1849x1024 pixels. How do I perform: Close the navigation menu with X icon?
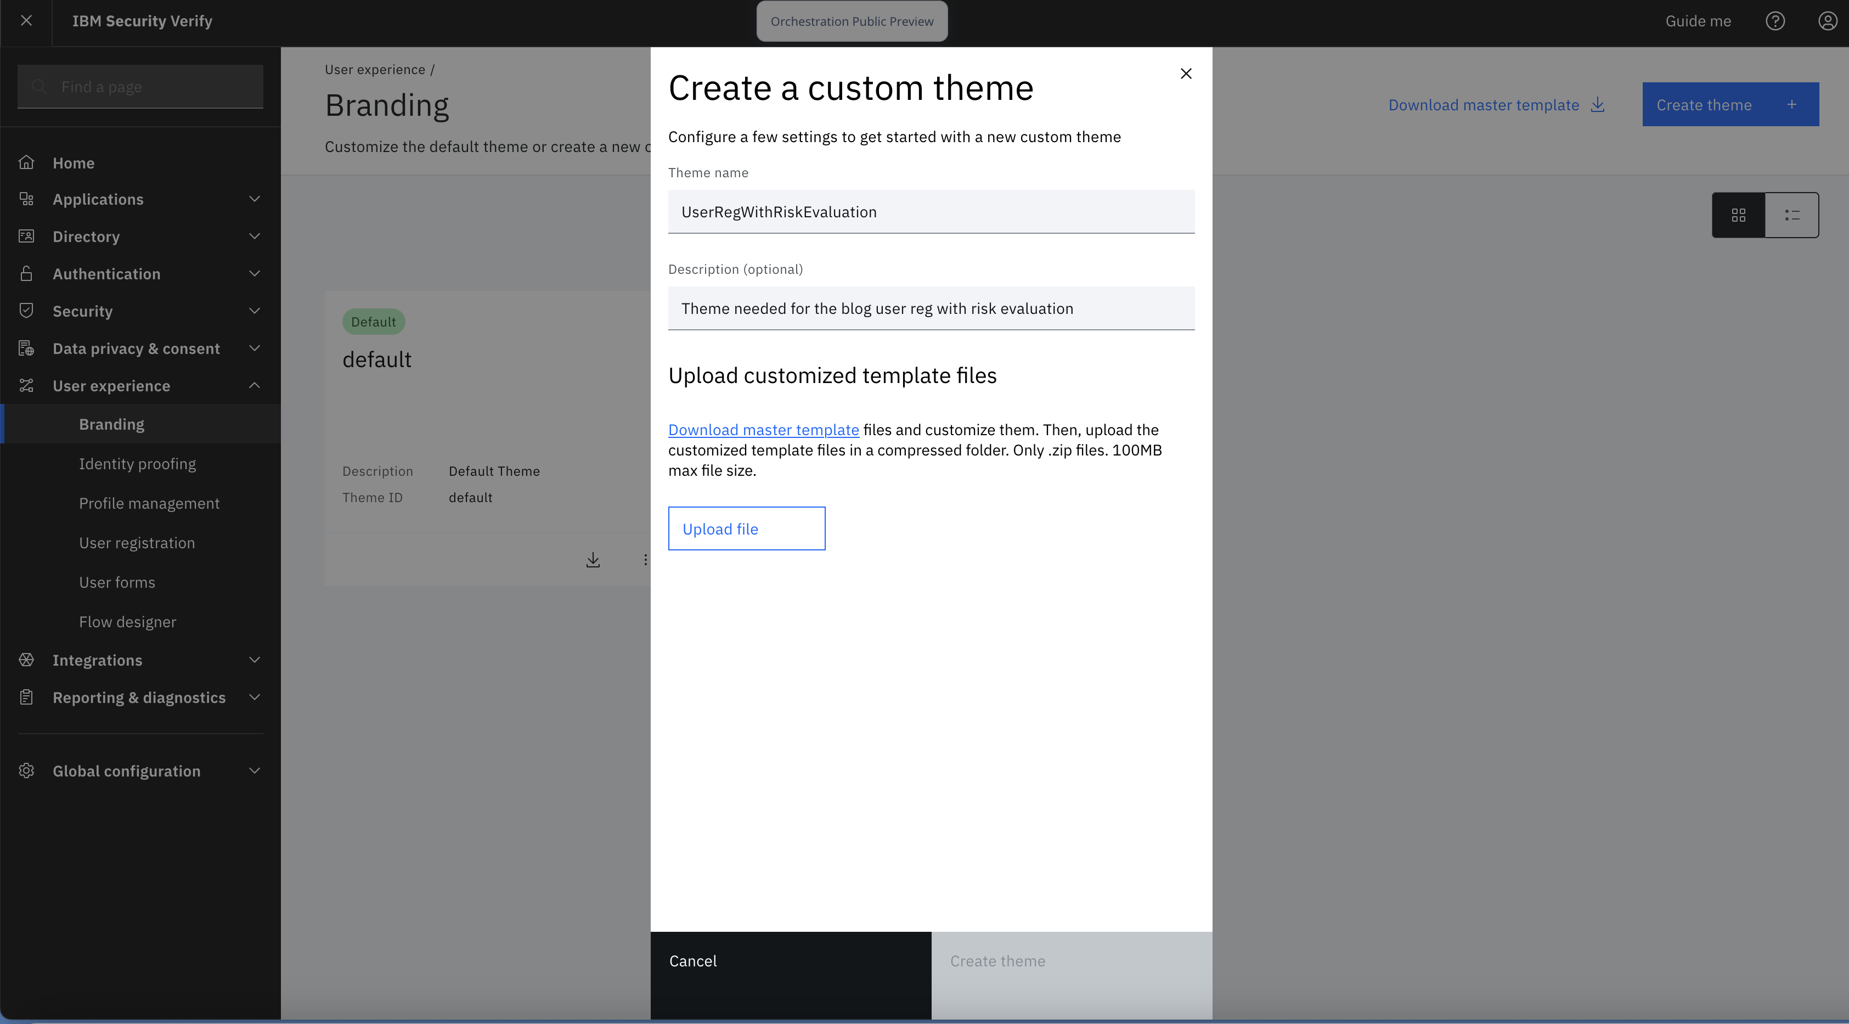26,21
